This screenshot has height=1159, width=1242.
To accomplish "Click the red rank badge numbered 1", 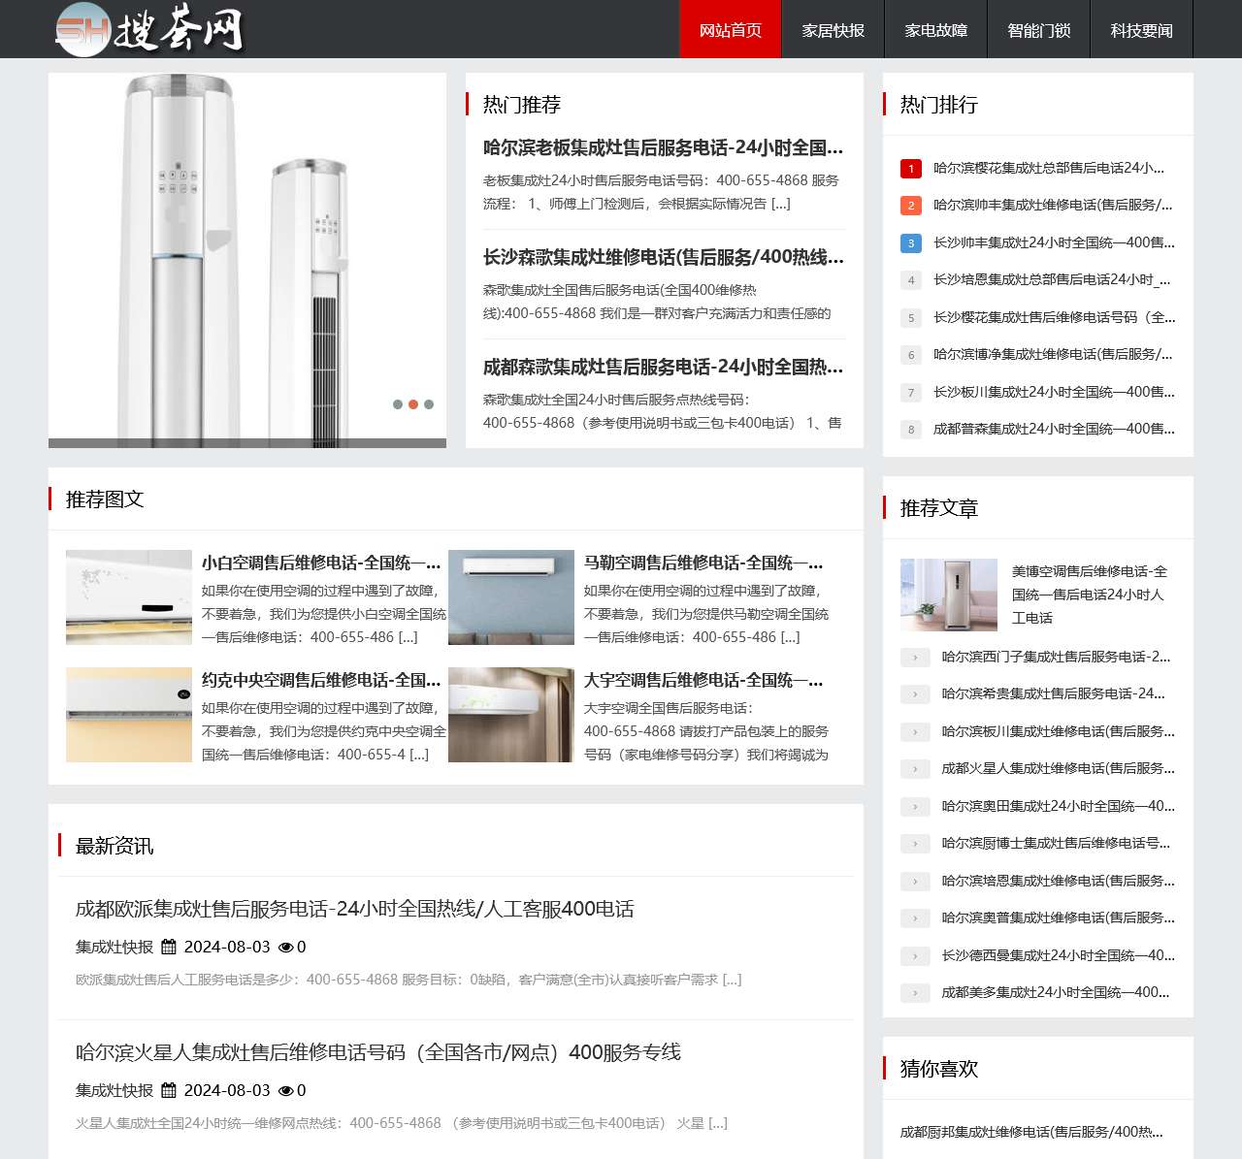I will tap(910, 168).
